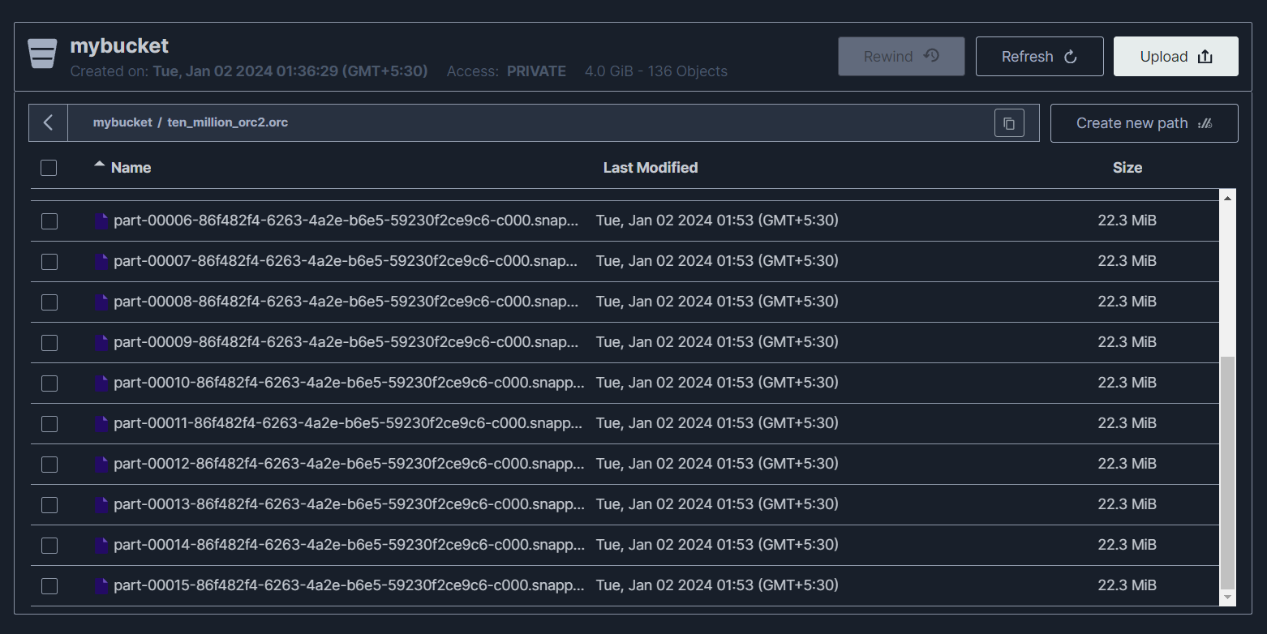The height and width of the screenshot is (634, 1267).
Task: Click the file icon for part-00009
Action: coord(101,343)
